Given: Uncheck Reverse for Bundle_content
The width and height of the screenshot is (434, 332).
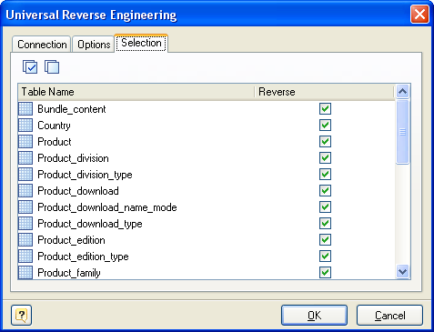Looking at the screenshot, I should (325, 109).
